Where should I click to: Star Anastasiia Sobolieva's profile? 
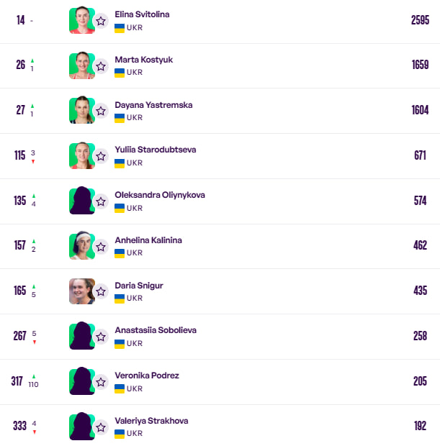pyautogui.click(x=101, y=337)
